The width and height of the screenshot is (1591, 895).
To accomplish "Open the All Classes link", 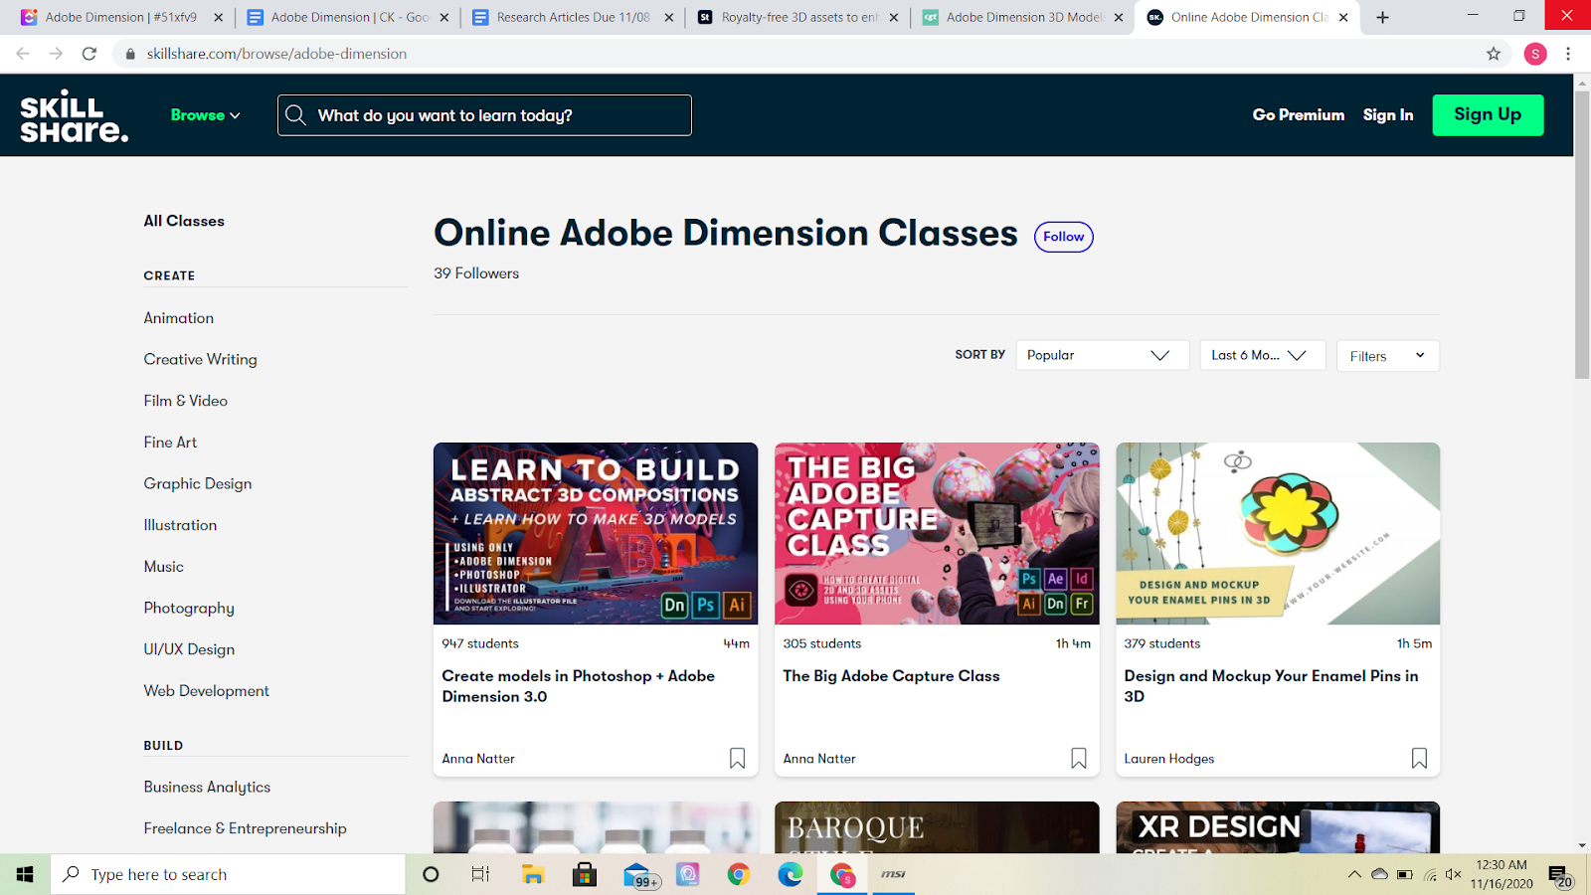I will [184, 221].
